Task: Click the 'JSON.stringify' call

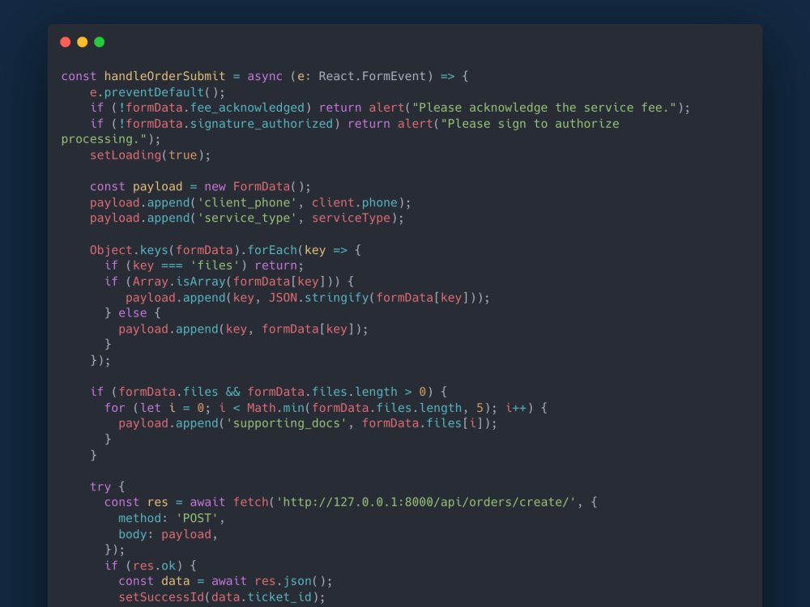Action: [x=318, y=298]
